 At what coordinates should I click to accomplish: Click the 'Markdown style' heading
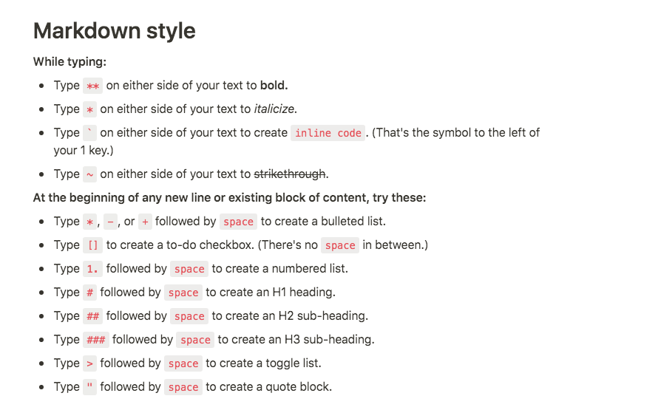pos(115,31)
